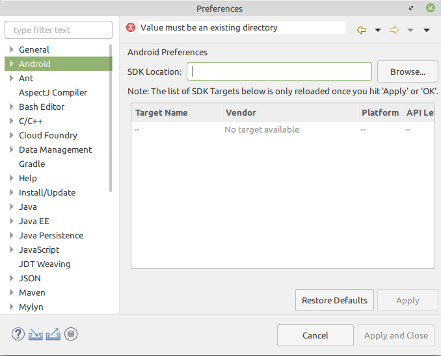Screen dimensions: 441x356
Task: Select Data Management preferences
Action: (x=55, y=150)
